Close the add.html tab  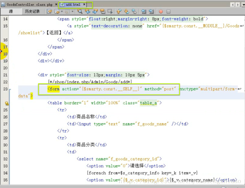point(84,4)
